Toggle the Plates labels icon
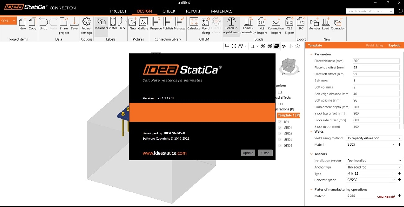404x207 pixels. (x=113, y=24)
